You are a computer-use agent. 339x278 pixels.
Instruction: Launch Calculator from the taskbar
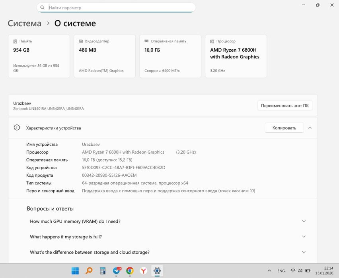(103, 271)
